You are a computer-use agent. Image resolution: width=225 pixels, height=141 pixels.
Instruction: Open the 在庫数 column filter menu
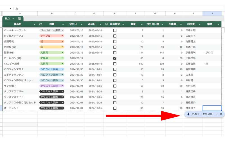181,24
